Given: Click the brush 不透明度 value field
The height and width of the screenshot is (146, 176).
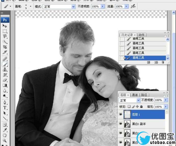Looking at the screenshot, I should click(96, 7).
